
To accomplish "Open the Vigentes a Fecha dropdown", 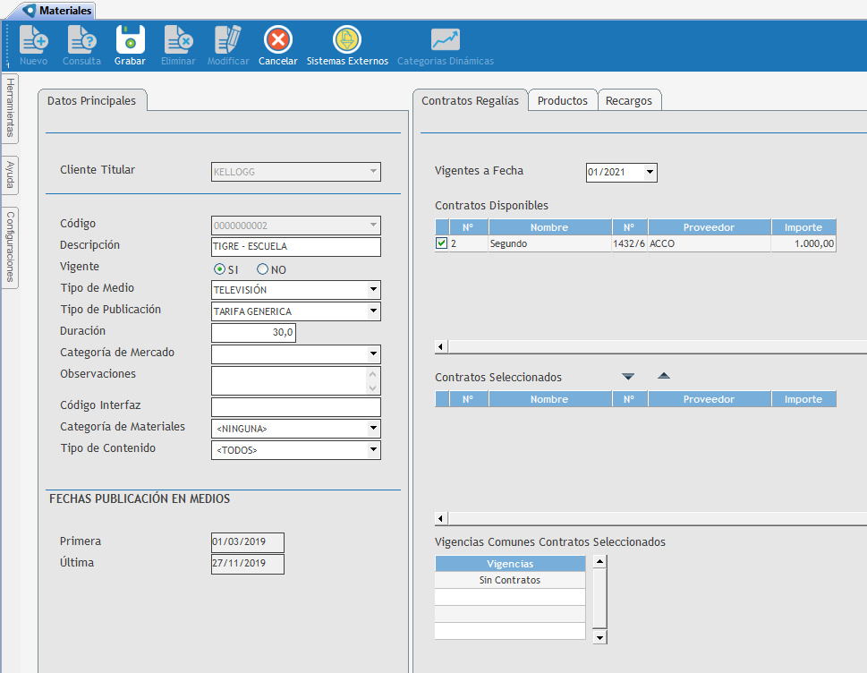I will click(650, 172).
